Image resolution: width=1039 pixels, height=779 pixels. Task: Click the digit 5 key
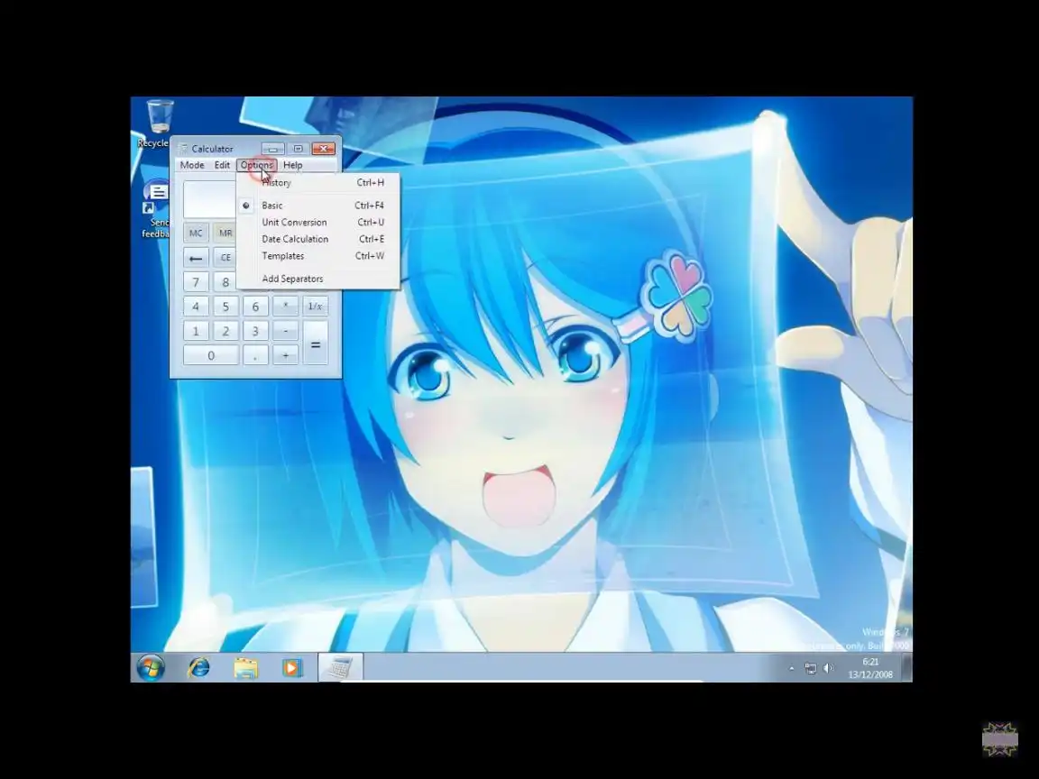click(x=225, y=307)
